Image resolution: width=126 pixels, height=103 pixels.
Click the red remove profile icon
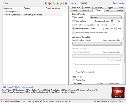click(49, 3)
